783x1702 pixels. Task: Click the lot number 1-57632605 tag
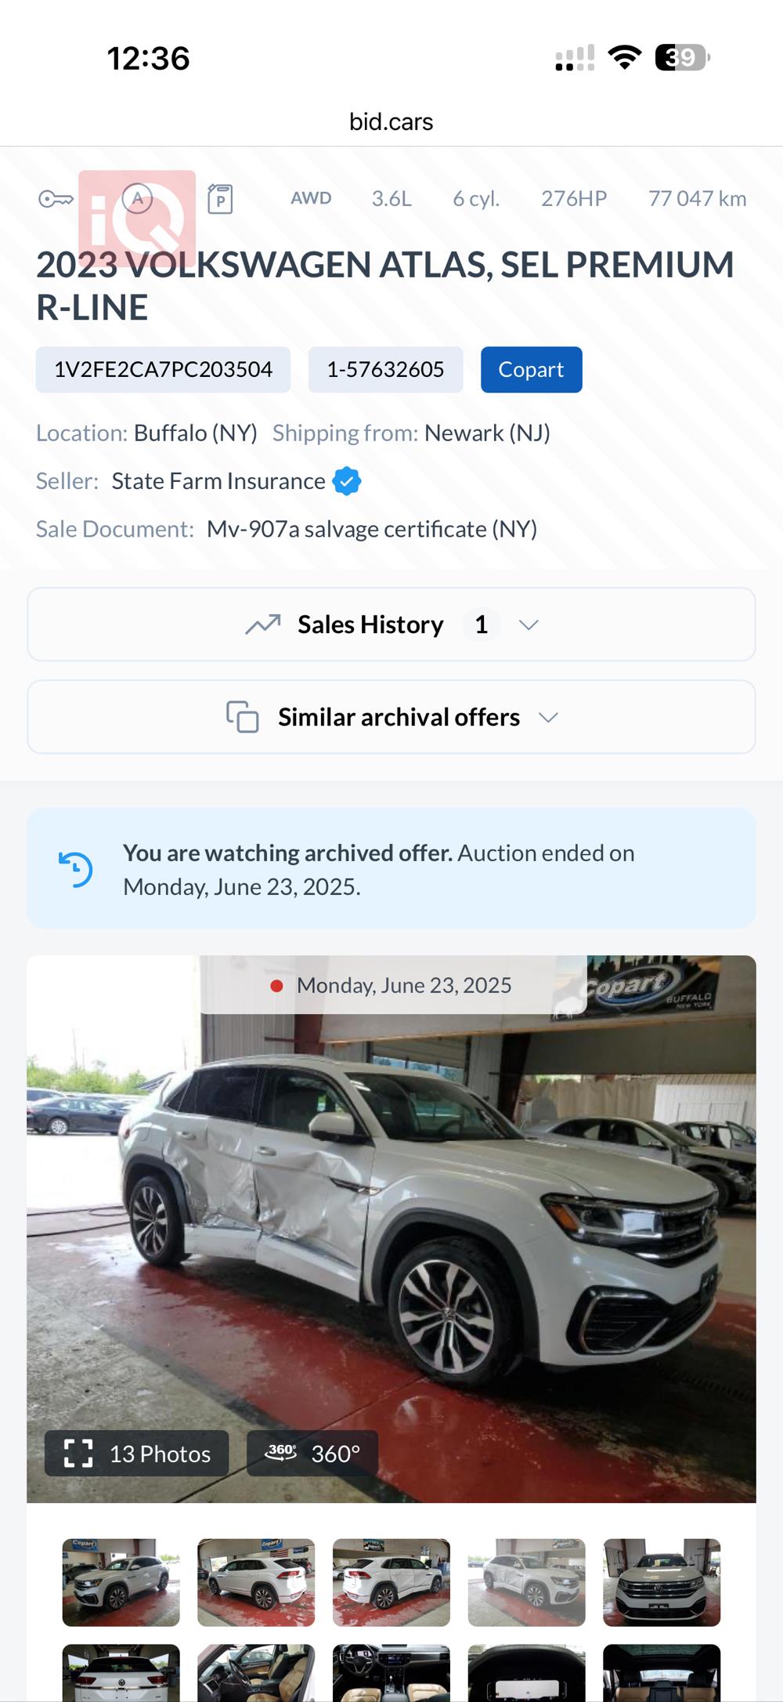[385, 370]
